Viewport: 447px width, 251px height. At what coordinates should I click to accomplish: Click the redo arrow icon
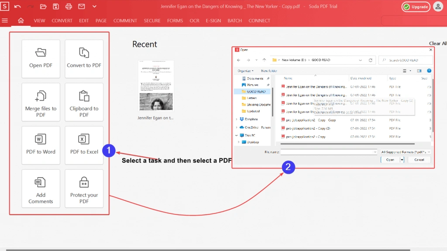pos(30,6)
